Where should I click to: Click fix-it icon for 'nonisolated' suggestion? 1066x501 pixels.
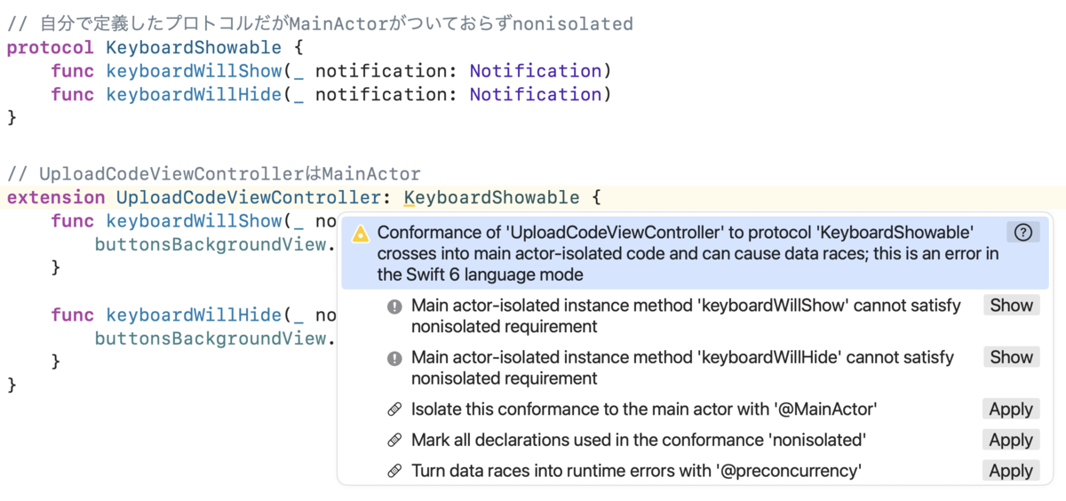pos(394,441)
